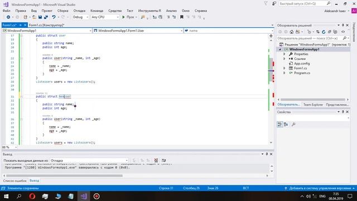The image size is (357, 201).
Task: Click the notifications flag icon in title bar
Action: tap(266, 4)
